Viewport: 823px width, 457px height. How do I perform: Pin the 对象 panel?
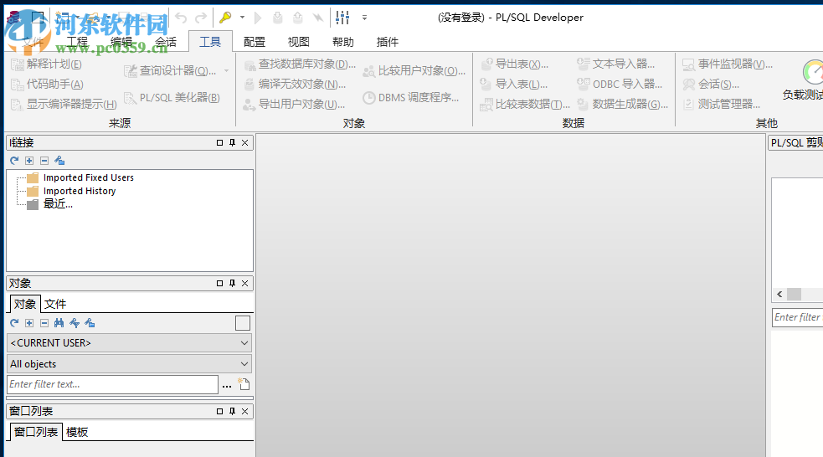point(232,284)
